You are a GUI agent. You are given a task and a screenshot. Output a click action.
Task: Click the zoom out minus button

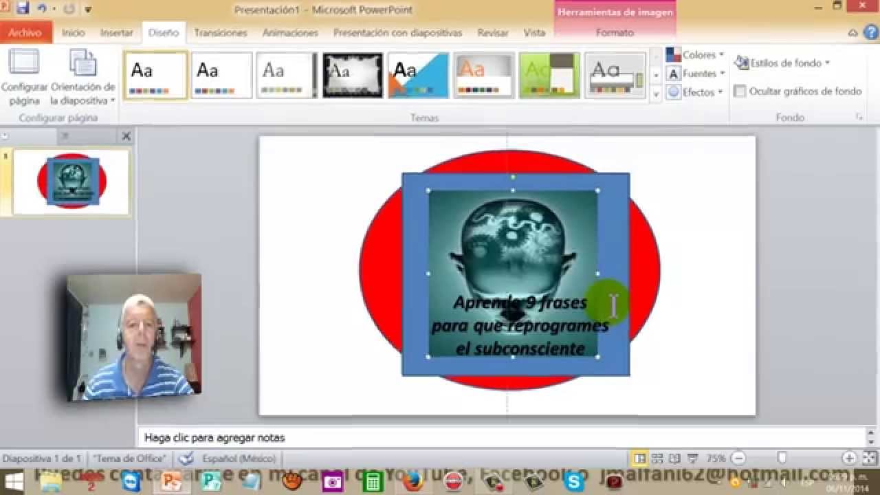(738, 458)
